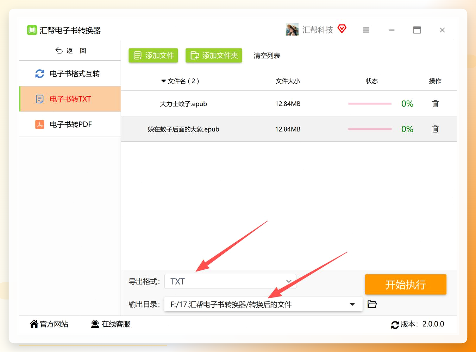Click the red VIP diamond icon
This screenshot has width=476, height=352.
pyautogui.click(x=342, y=29)
